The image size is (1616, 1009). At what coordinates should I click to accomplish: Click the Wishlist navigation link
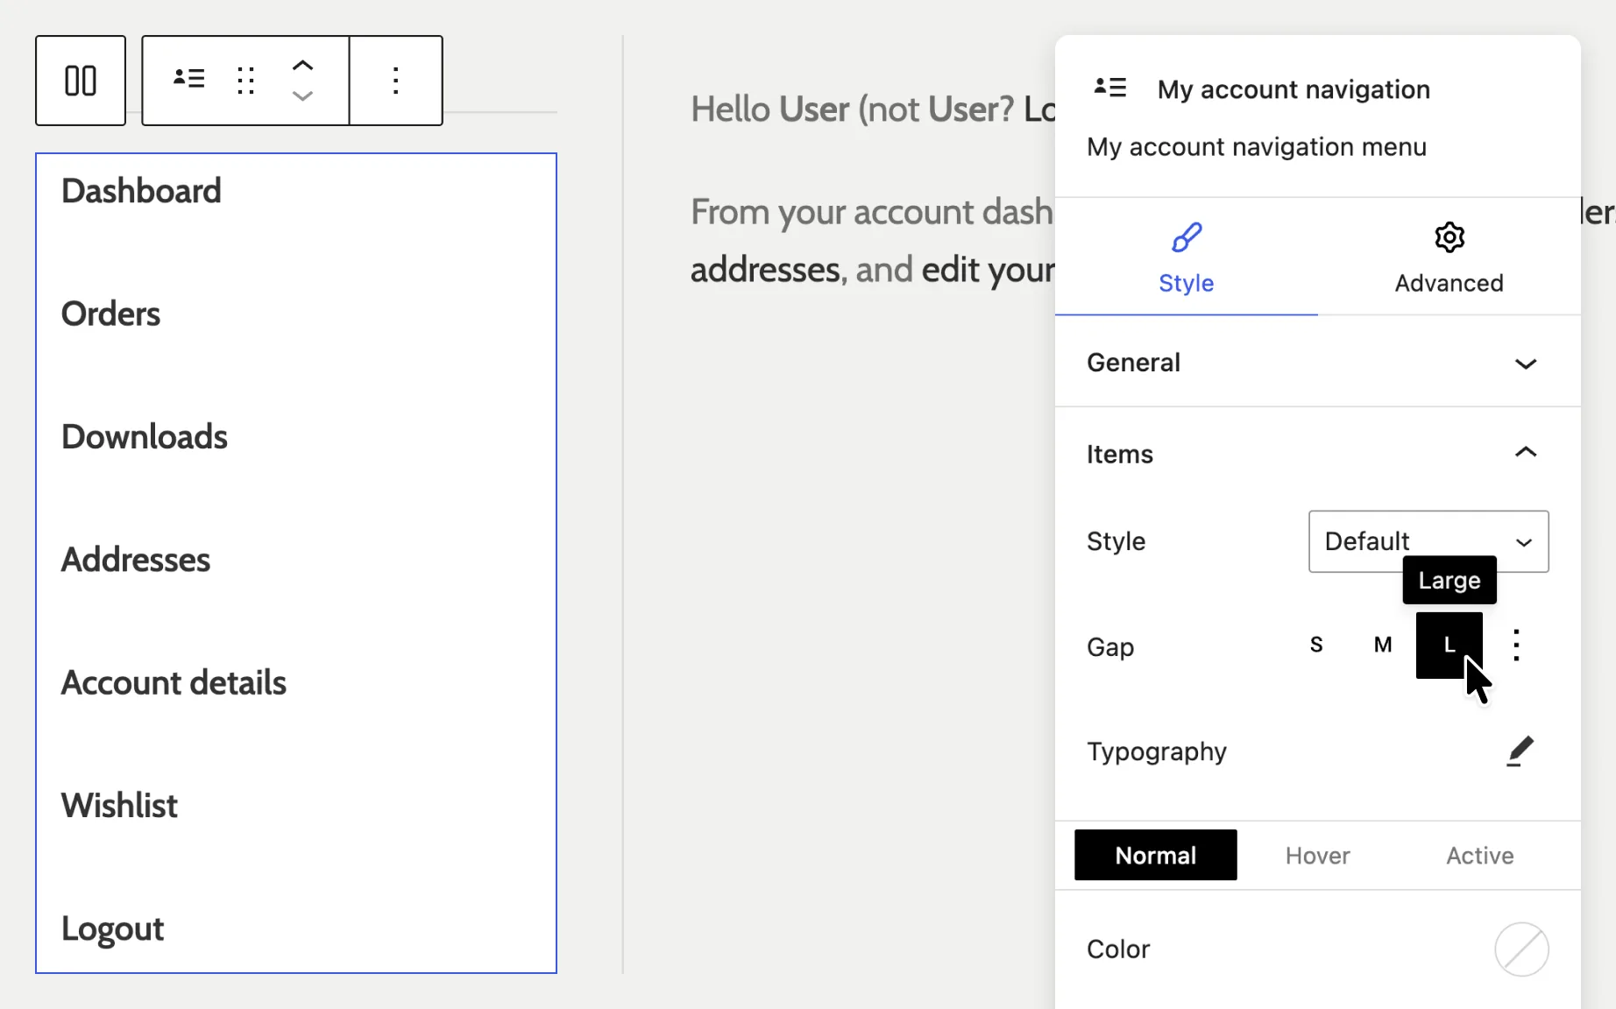point(119,805)
